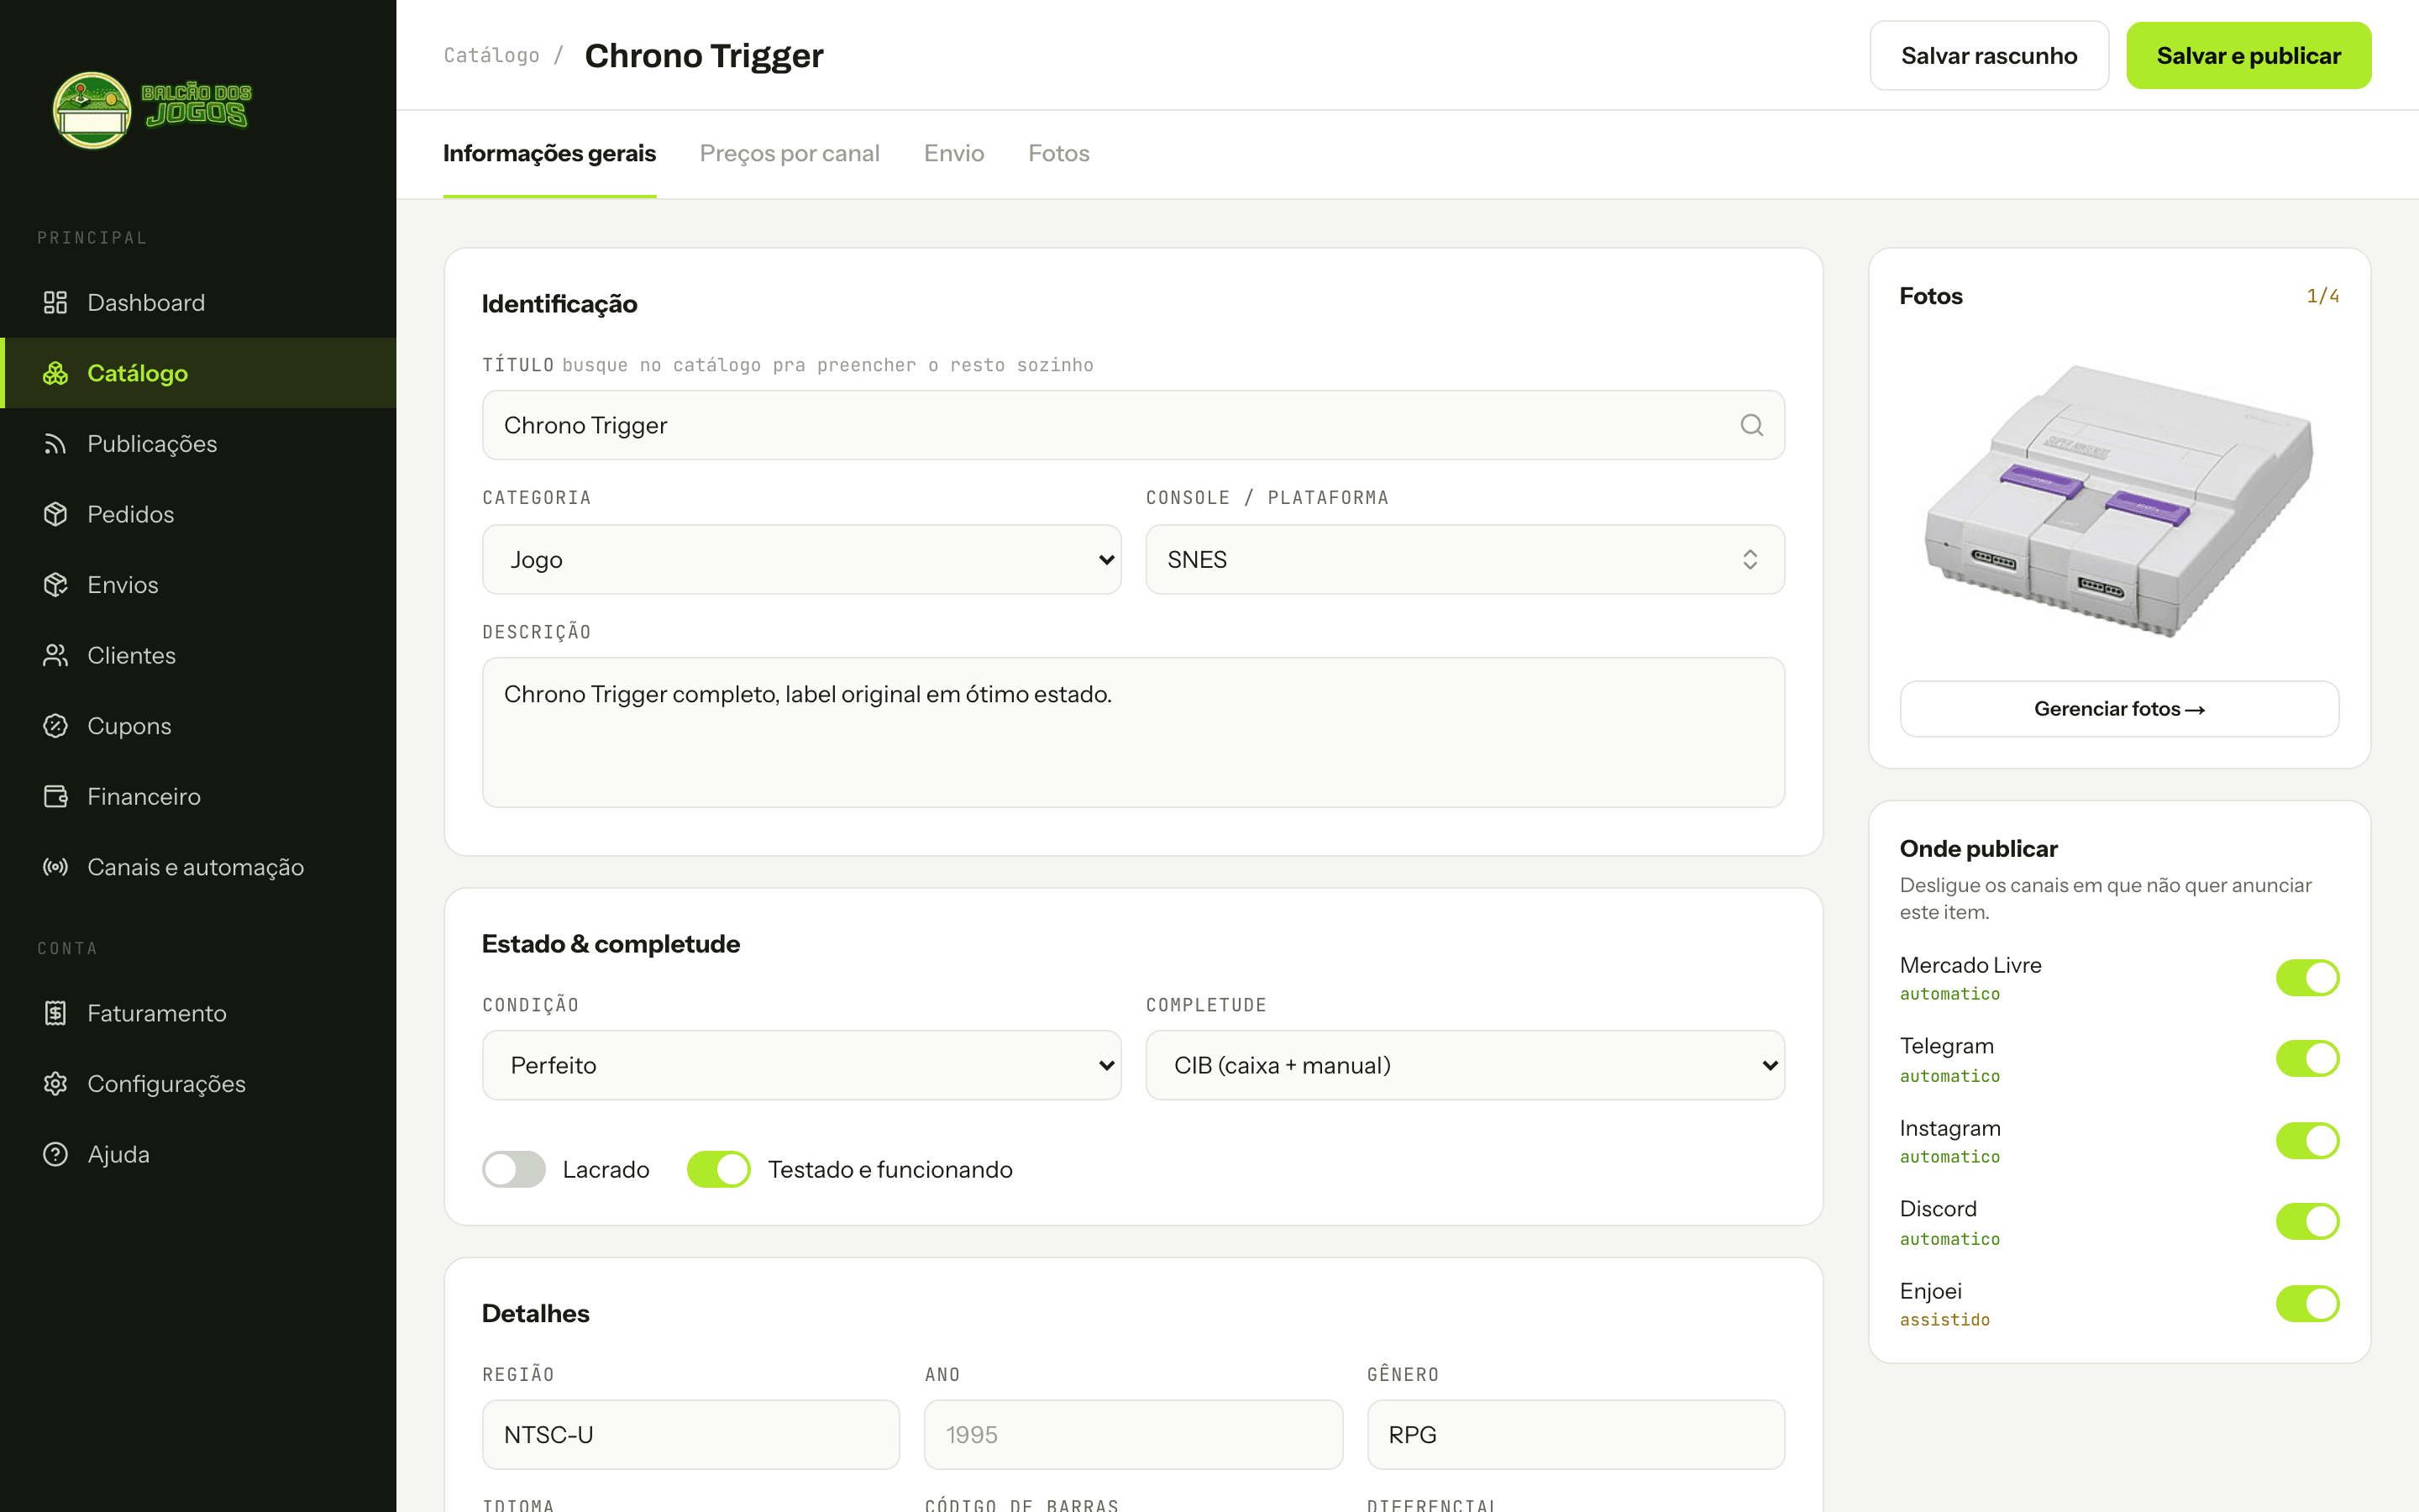Click the Catálogo blocks icon
Screen dimensions: 2419x1512
55,373
